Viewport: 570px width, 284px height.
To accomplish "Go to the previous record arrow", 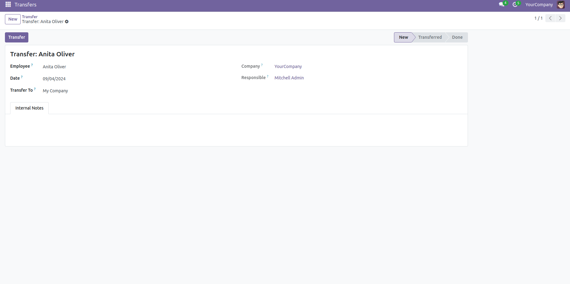I will [550, 18].
